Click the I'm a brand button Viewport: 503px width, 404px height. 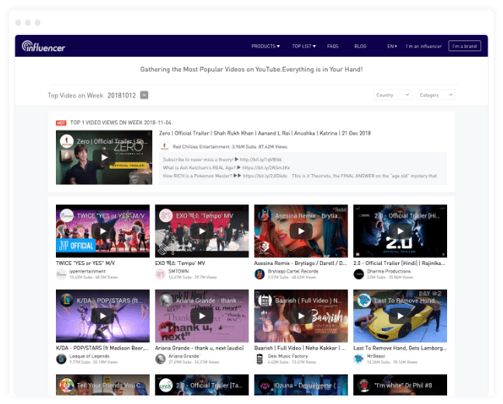pos(464,46)
